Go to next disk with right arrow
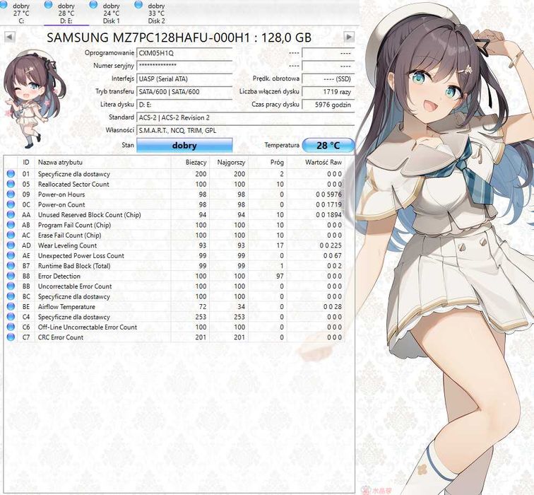Screen dimensions: 534x495 tap(349, 37)
